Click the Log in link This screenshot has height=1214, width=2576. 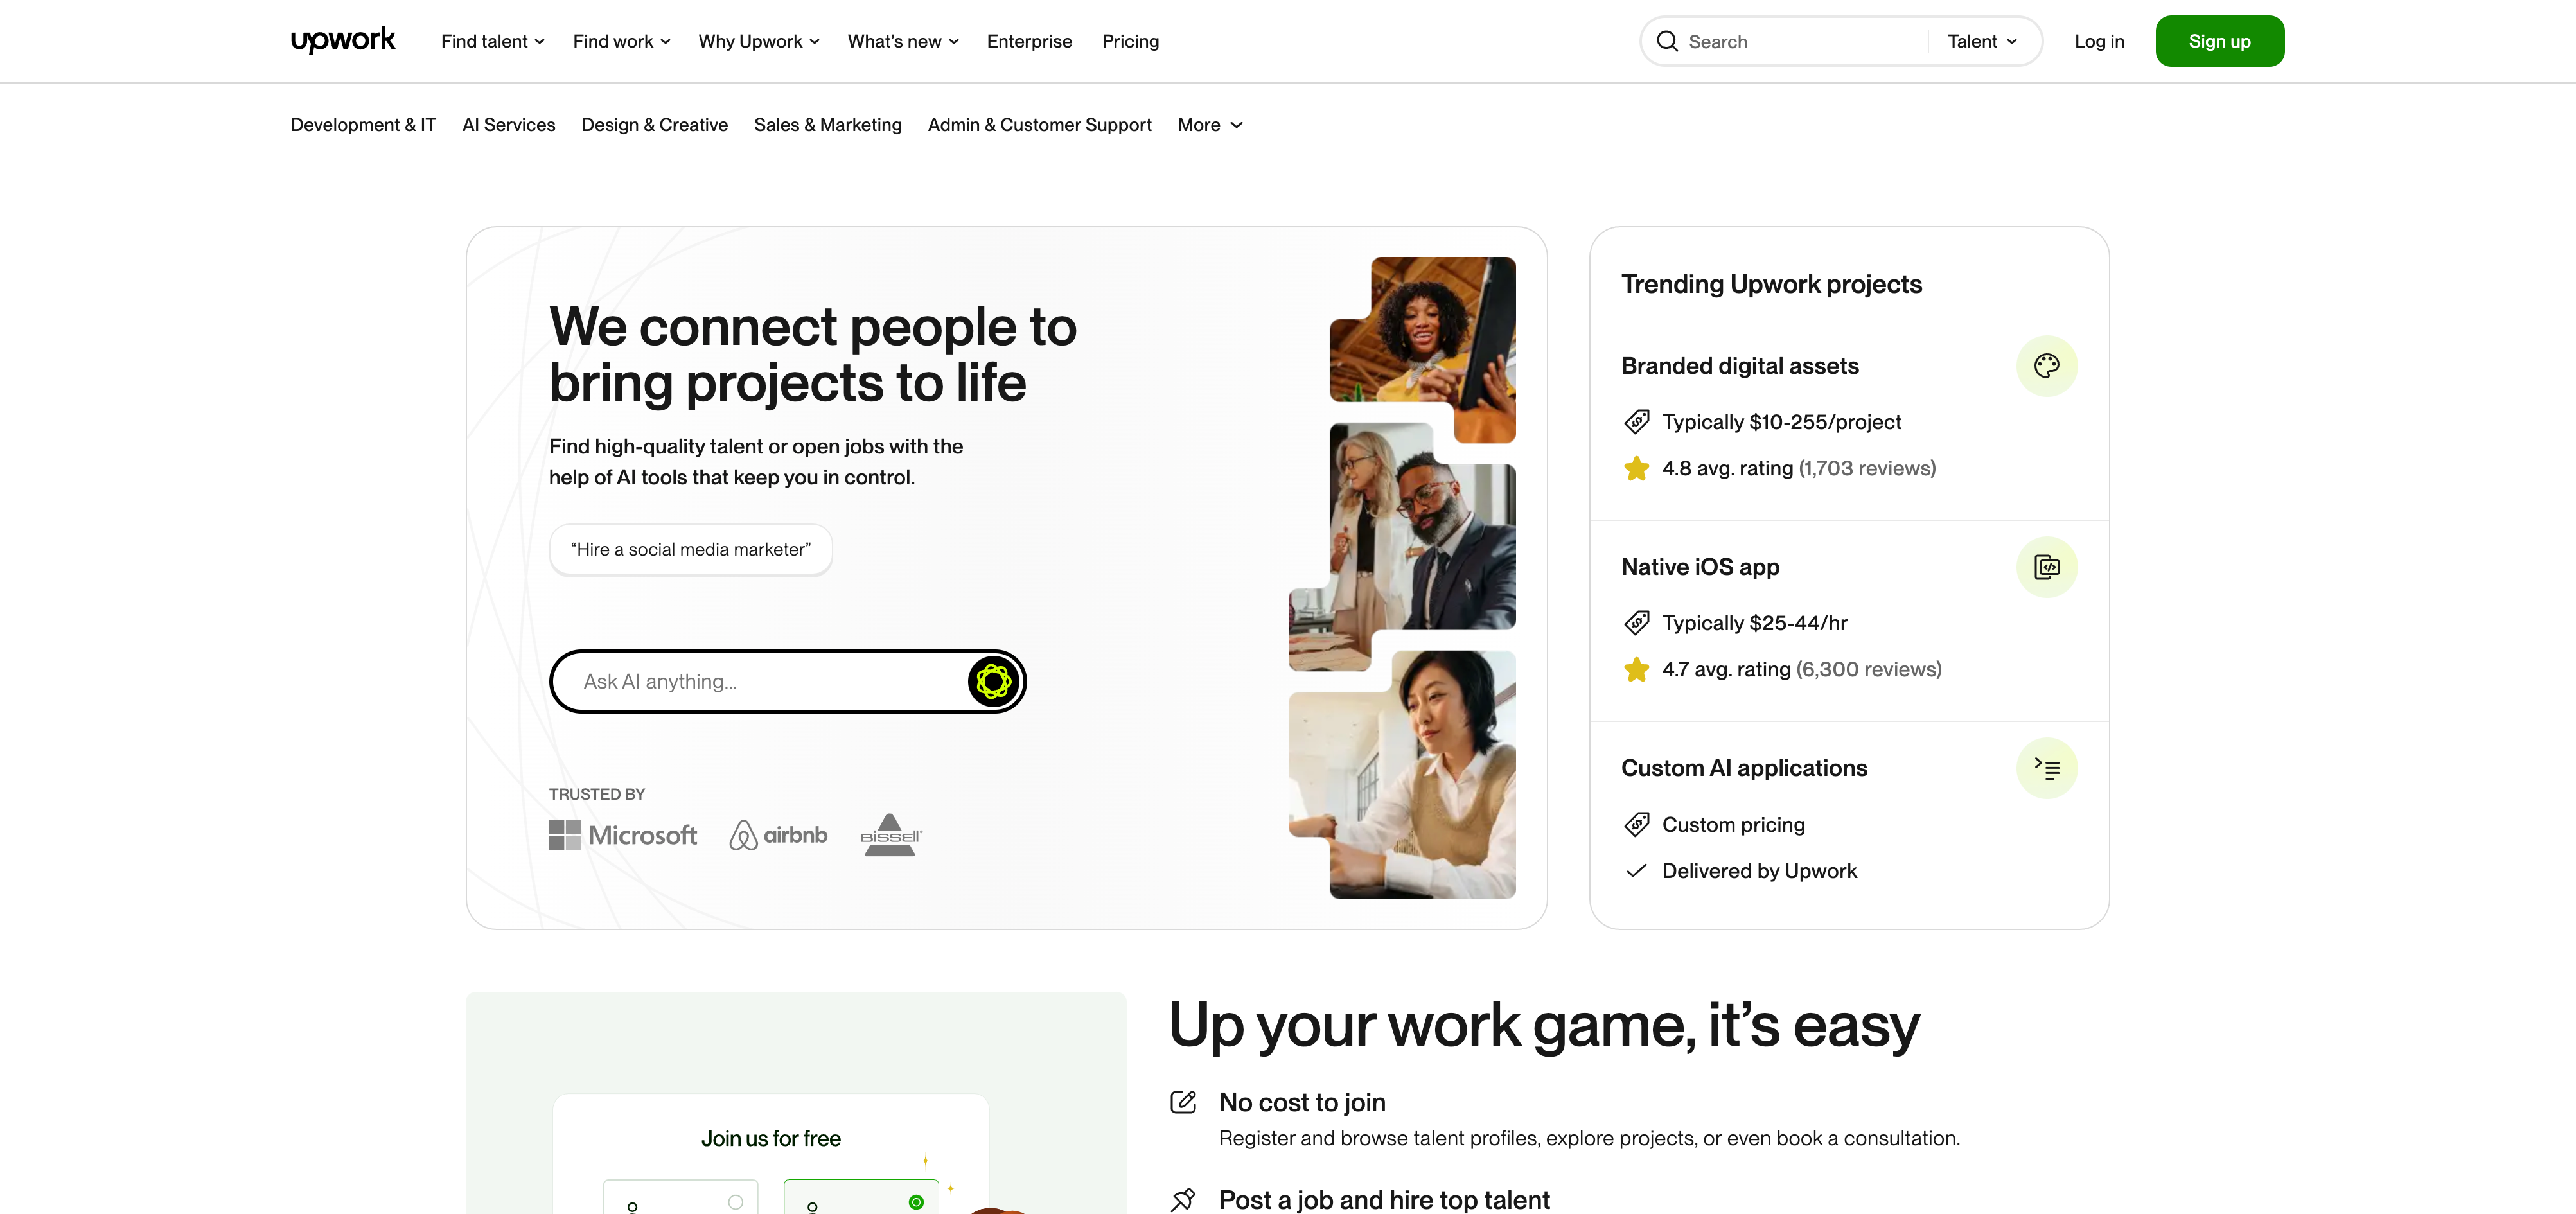(2098, 41)
